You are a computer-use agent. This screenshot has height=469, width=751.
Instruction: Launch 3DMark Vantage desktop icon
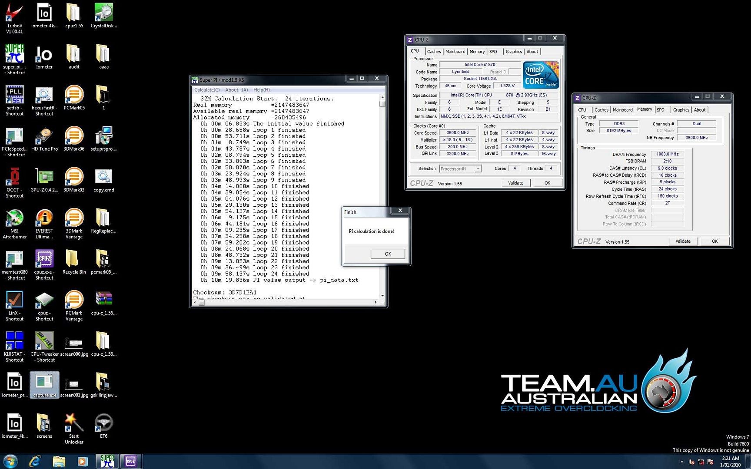pyautogui.click(x=74, y=224)
